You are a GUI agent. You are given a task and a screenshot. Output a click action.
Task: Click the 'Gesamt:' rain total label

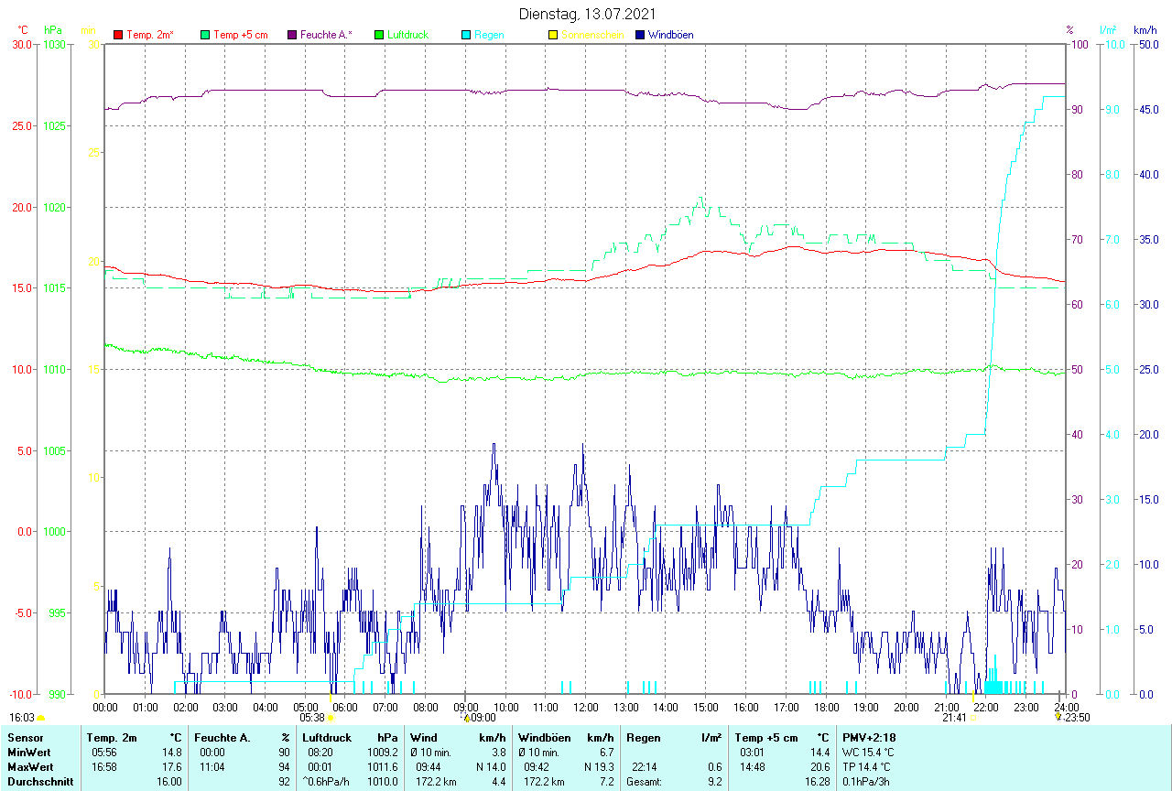tap(645, 782)
